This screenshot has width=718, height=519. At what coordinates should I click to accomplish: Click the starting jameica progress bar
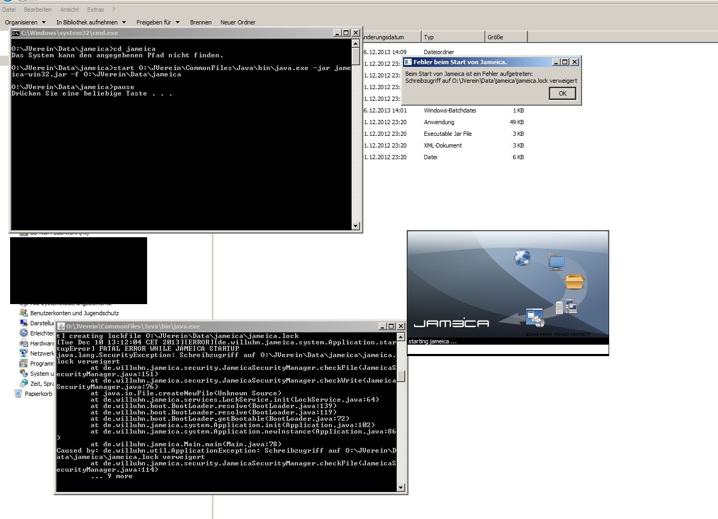click(x=508, y=350)
